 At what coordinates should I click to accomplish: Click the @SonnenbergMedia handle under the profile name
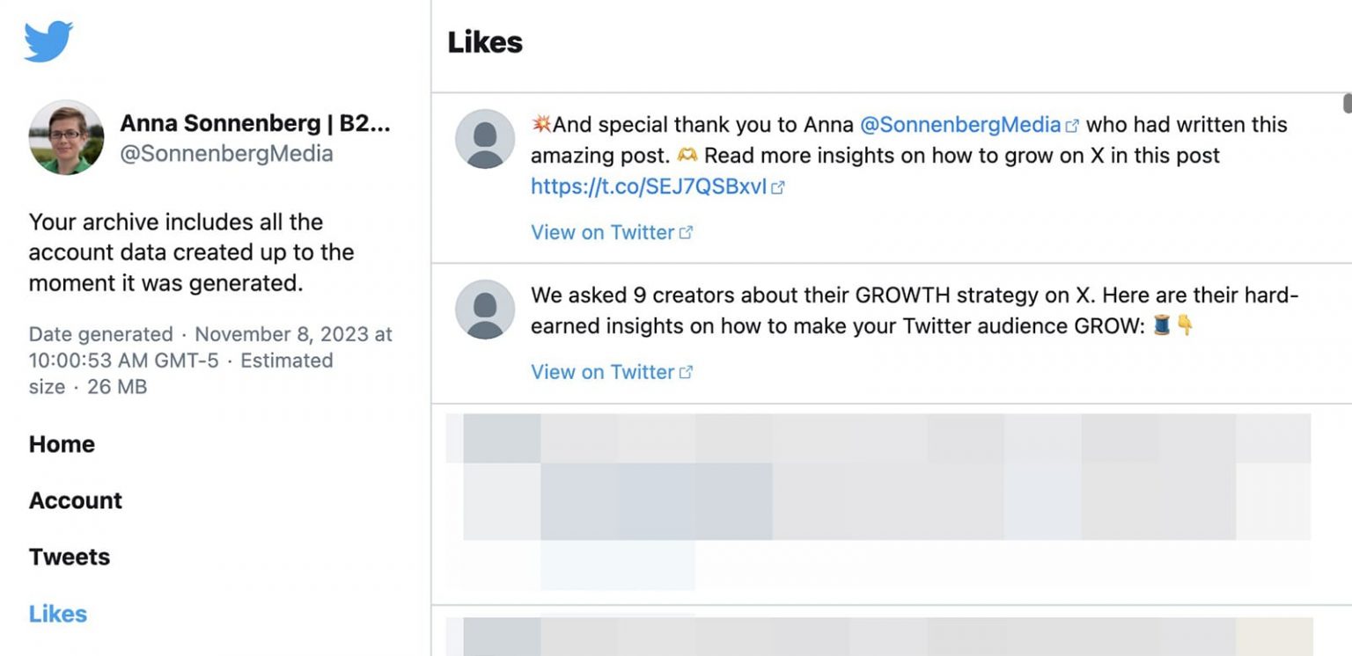(x=227, y=153)
